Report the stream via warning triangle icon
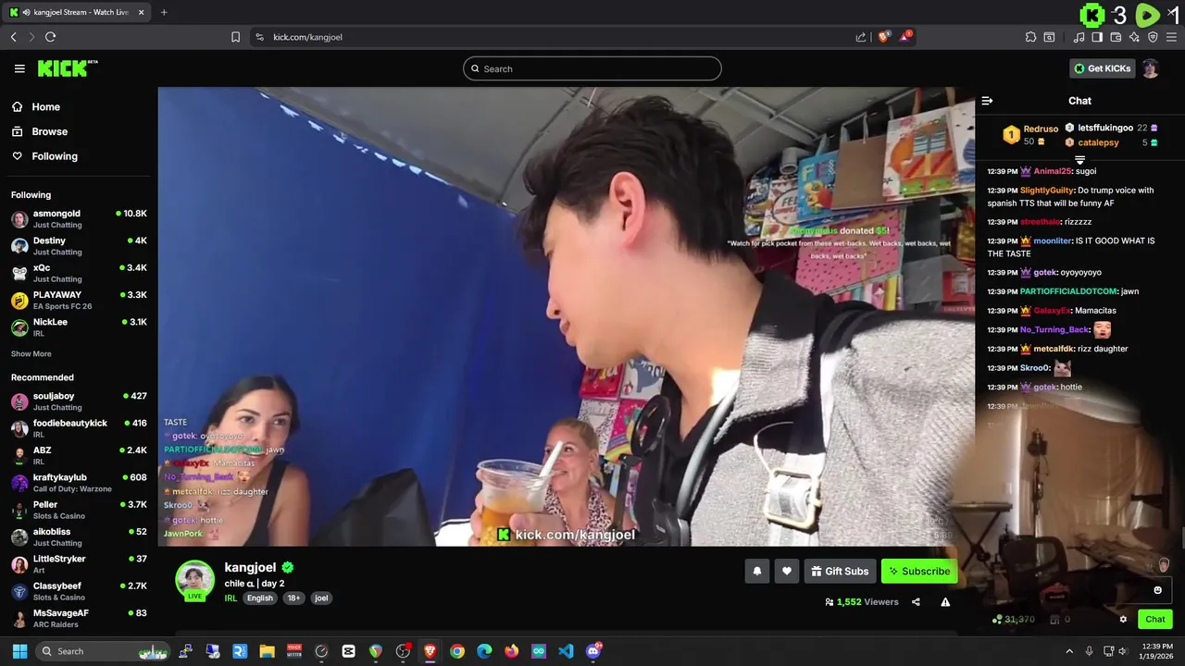Viewport: 1185px width, 666px height. pos(945,602)
